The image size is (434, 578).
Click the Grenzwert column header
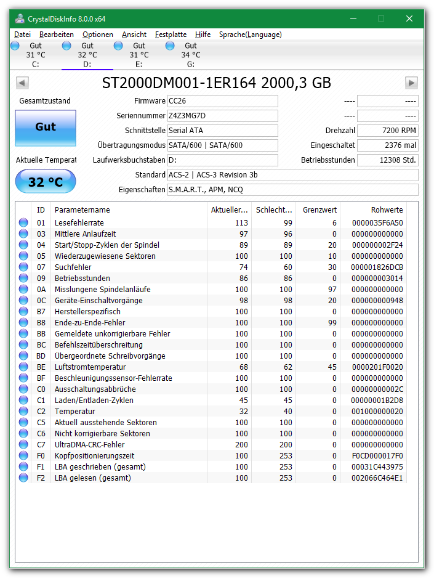point(318,210)
